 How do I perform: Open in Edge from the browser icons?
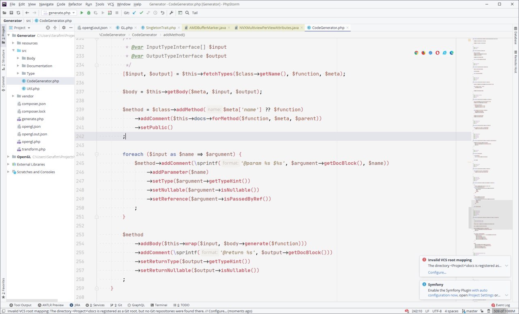(451, 53)
